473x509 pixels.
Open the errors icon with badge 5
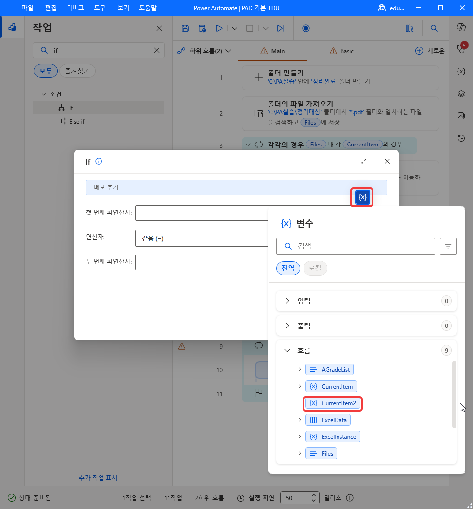click(461, 48)
